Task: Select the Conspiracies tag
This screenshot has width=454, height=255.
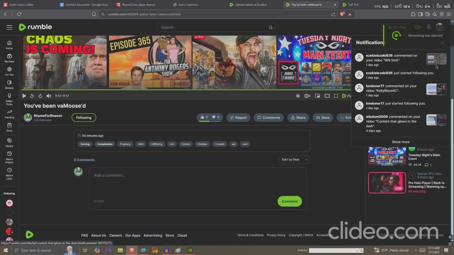Action: 105,144
